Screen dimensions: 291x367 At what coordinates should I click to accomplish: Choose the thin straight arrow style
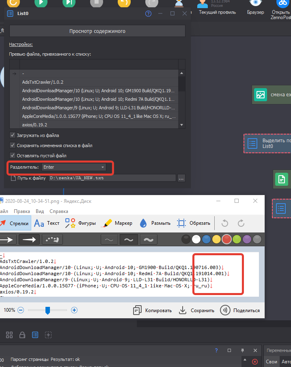click(8, 239)
